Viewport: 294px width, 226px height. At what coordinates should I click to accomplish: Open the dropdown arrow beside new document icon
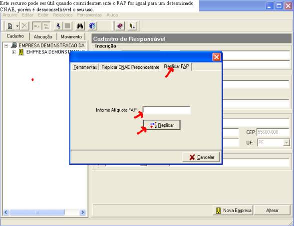click(17, 26)
